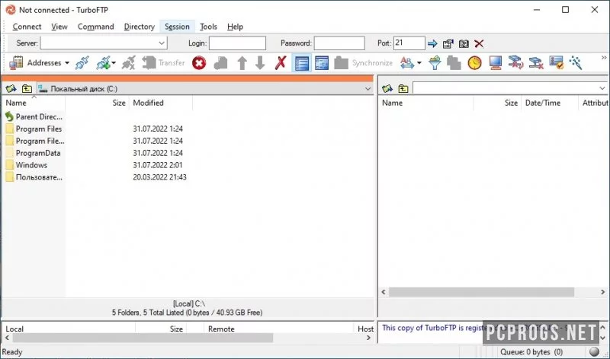
Task: Click local pane up-directory folder icon
Action: (x=27, y=89)
